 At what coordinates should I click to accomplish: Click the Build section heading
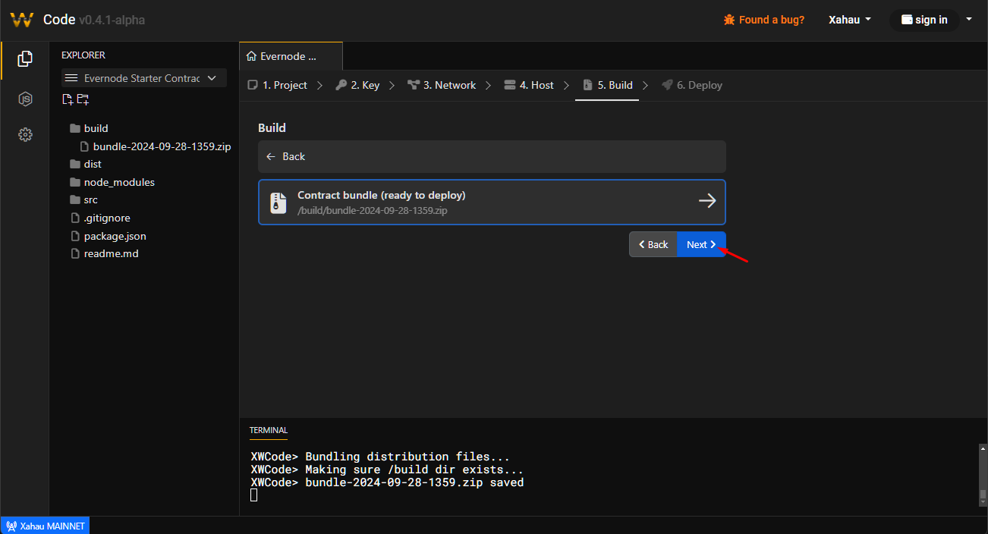coord(272,128)
